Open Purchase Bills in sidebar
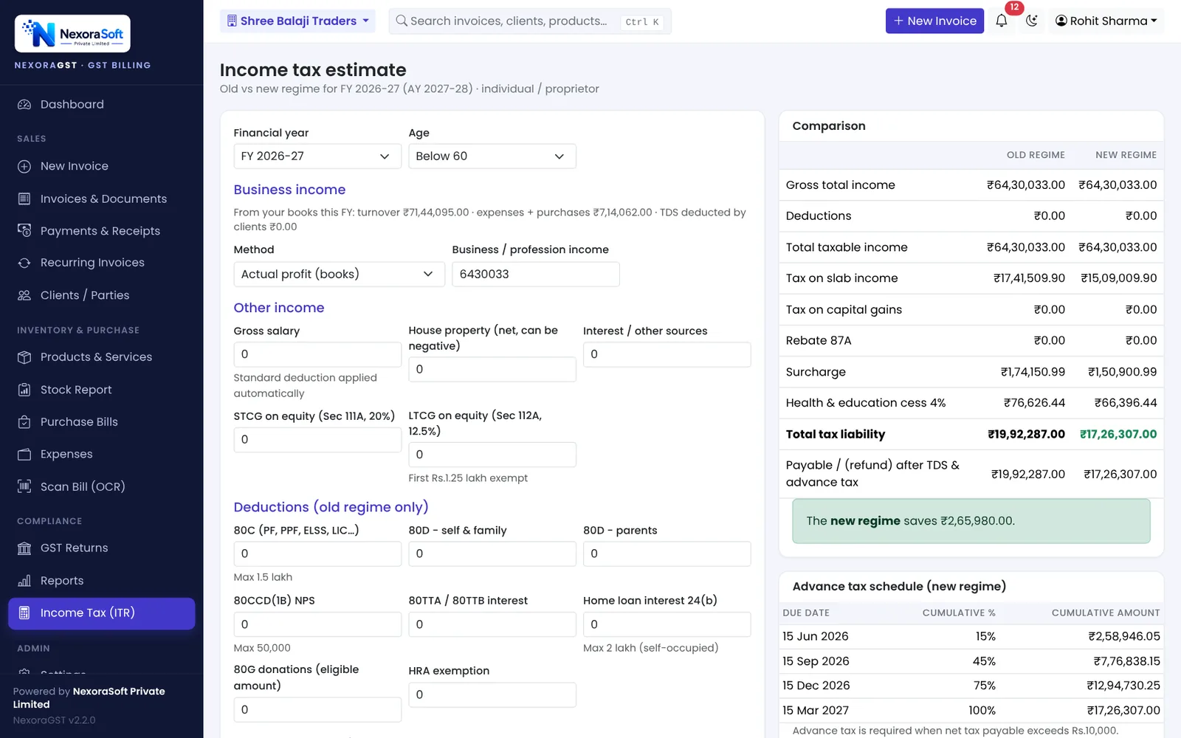Image resolution: width=1181 pixels, height=738 pixels. click(102, 422)
